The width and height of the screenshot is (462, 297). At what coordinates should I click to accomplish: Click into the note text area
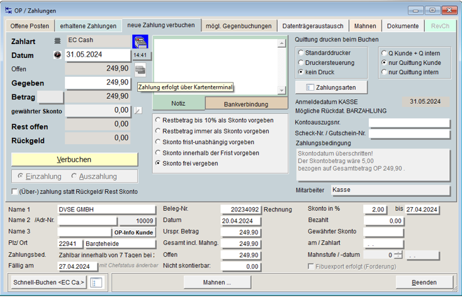(x=216, y=67)
